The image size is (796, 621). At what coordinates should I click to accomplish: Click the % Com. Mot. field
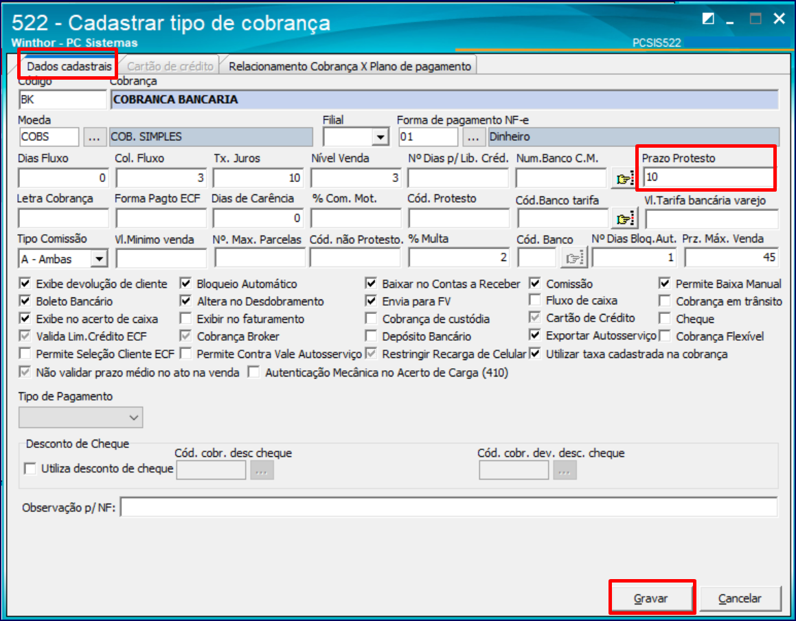(x=356, y=218)
